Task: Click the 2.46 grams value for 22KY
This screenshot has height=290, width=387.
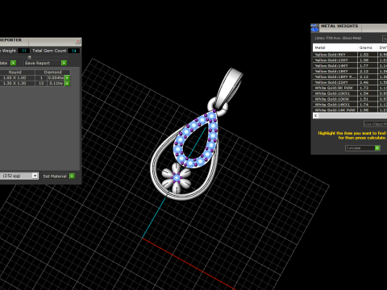Action: [x=367, y=82]
